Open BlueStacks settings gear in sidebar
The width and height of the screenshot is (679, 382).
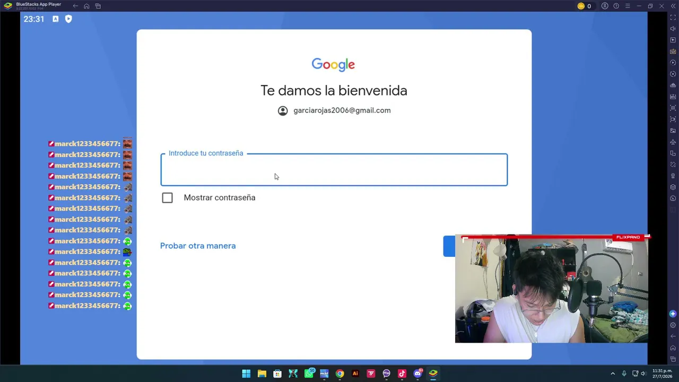[673, 325]
